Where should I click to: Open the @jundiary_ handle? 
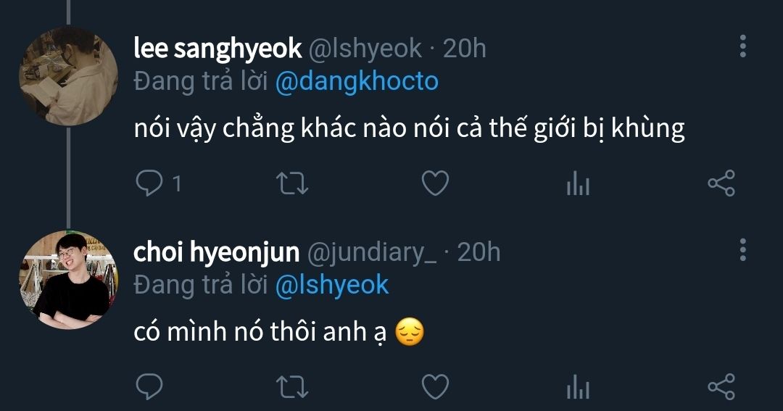(372, 252)
